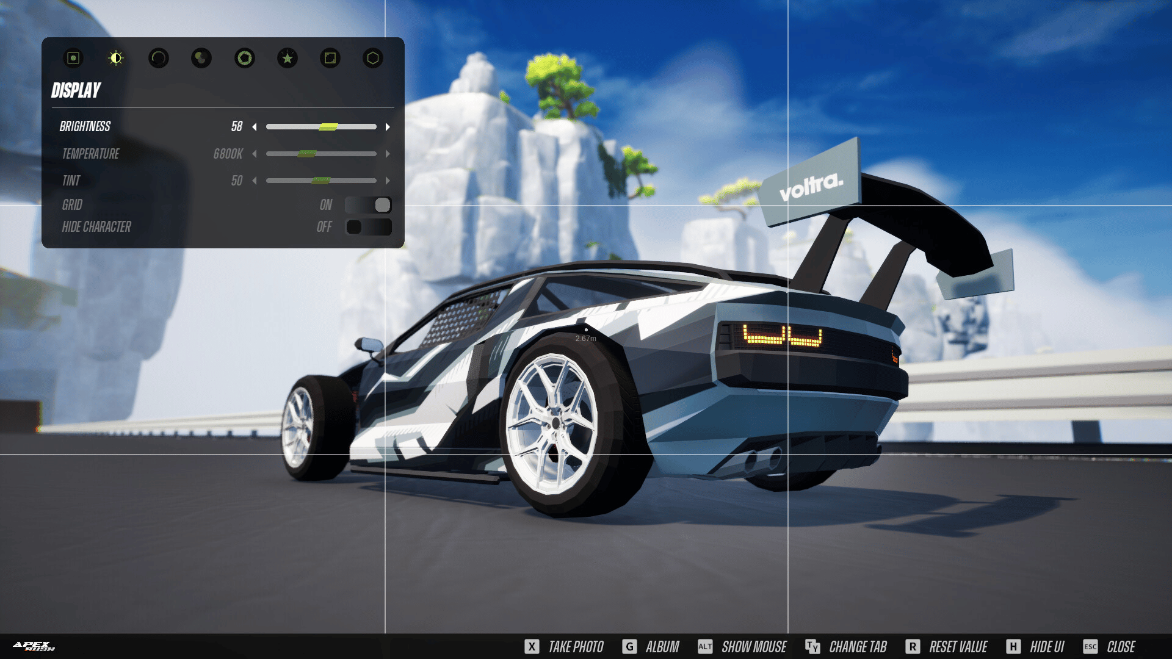Toggle the Grid switch off
Screen dimensions: 1172x659
(x=368, y=205)
